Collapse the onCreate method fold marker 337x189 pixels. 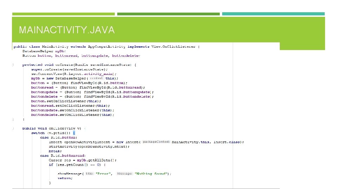click(x=13, y=65)
